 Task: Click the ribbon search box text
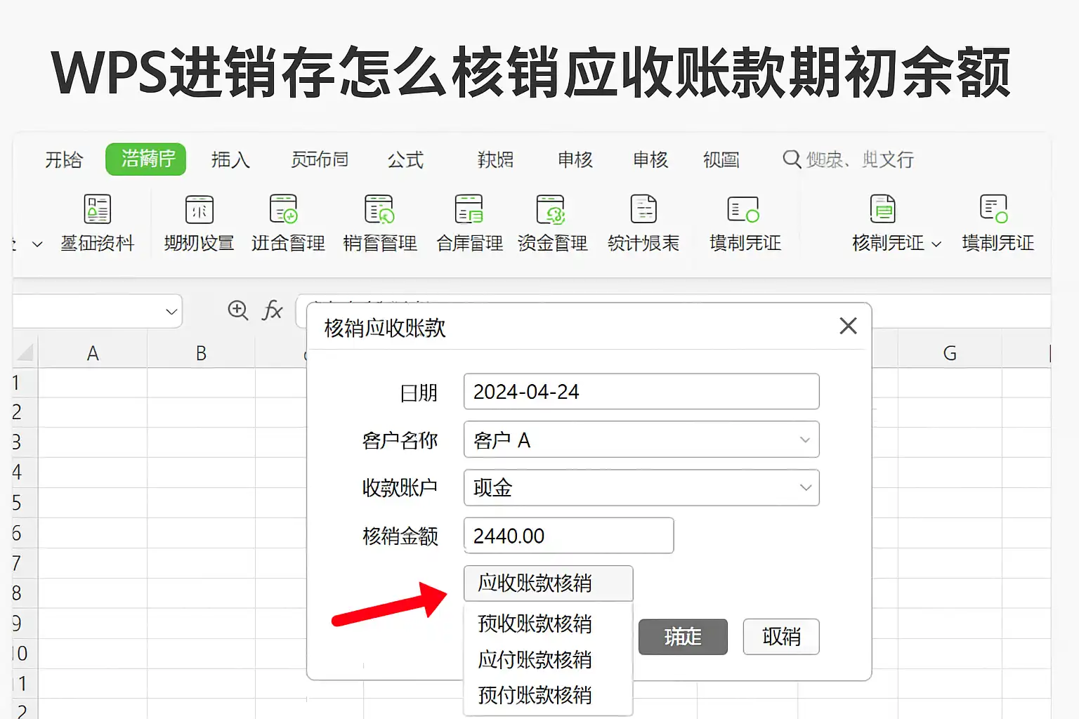point(860,160)
